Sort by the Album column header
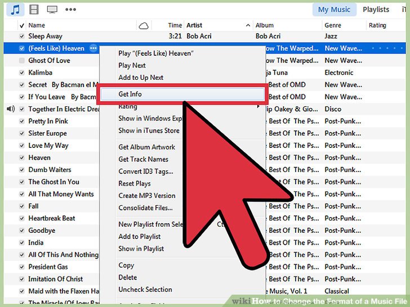 pyautogui.click(x=264, y=25)
